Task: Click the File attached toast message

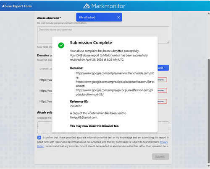Action: [x=99, y=17]
